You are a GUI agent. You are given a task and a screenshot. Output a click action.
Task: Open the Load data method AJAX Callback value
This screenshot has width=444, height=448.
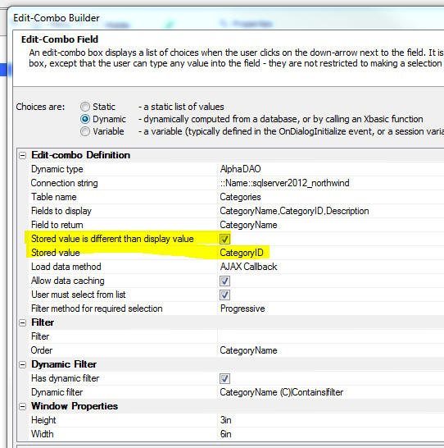(331, 267)
